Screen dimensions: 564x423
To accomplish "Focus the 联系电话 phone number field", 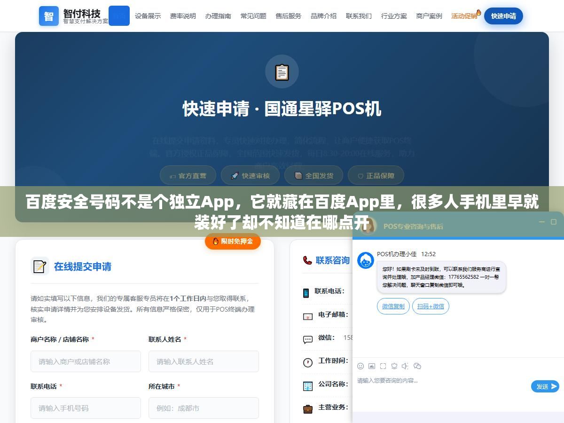I will (86, 408).
